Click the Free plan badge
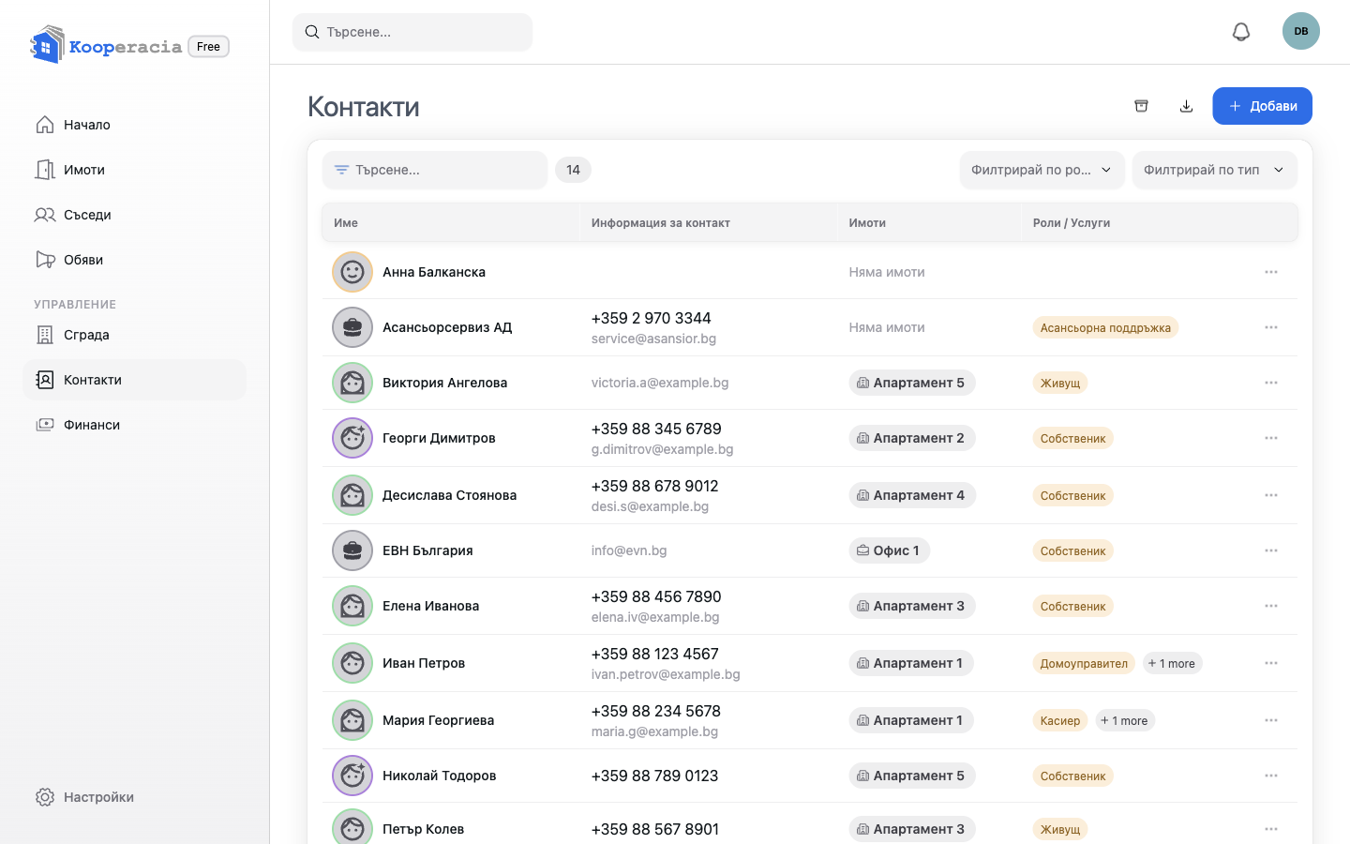 pos(209,47)
